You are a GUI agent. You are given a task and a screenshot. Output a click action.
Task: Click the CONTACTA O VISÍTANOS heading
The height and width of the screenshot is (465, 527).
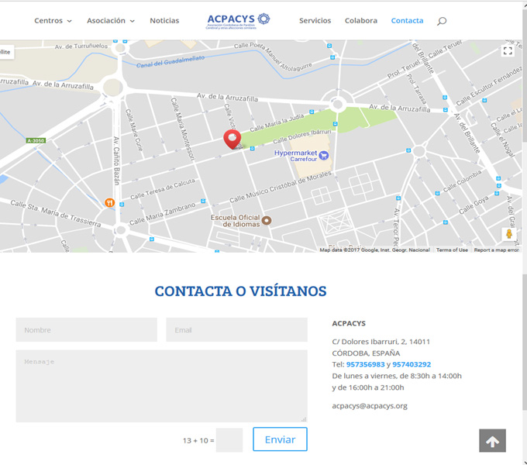[x=241, y=291]
